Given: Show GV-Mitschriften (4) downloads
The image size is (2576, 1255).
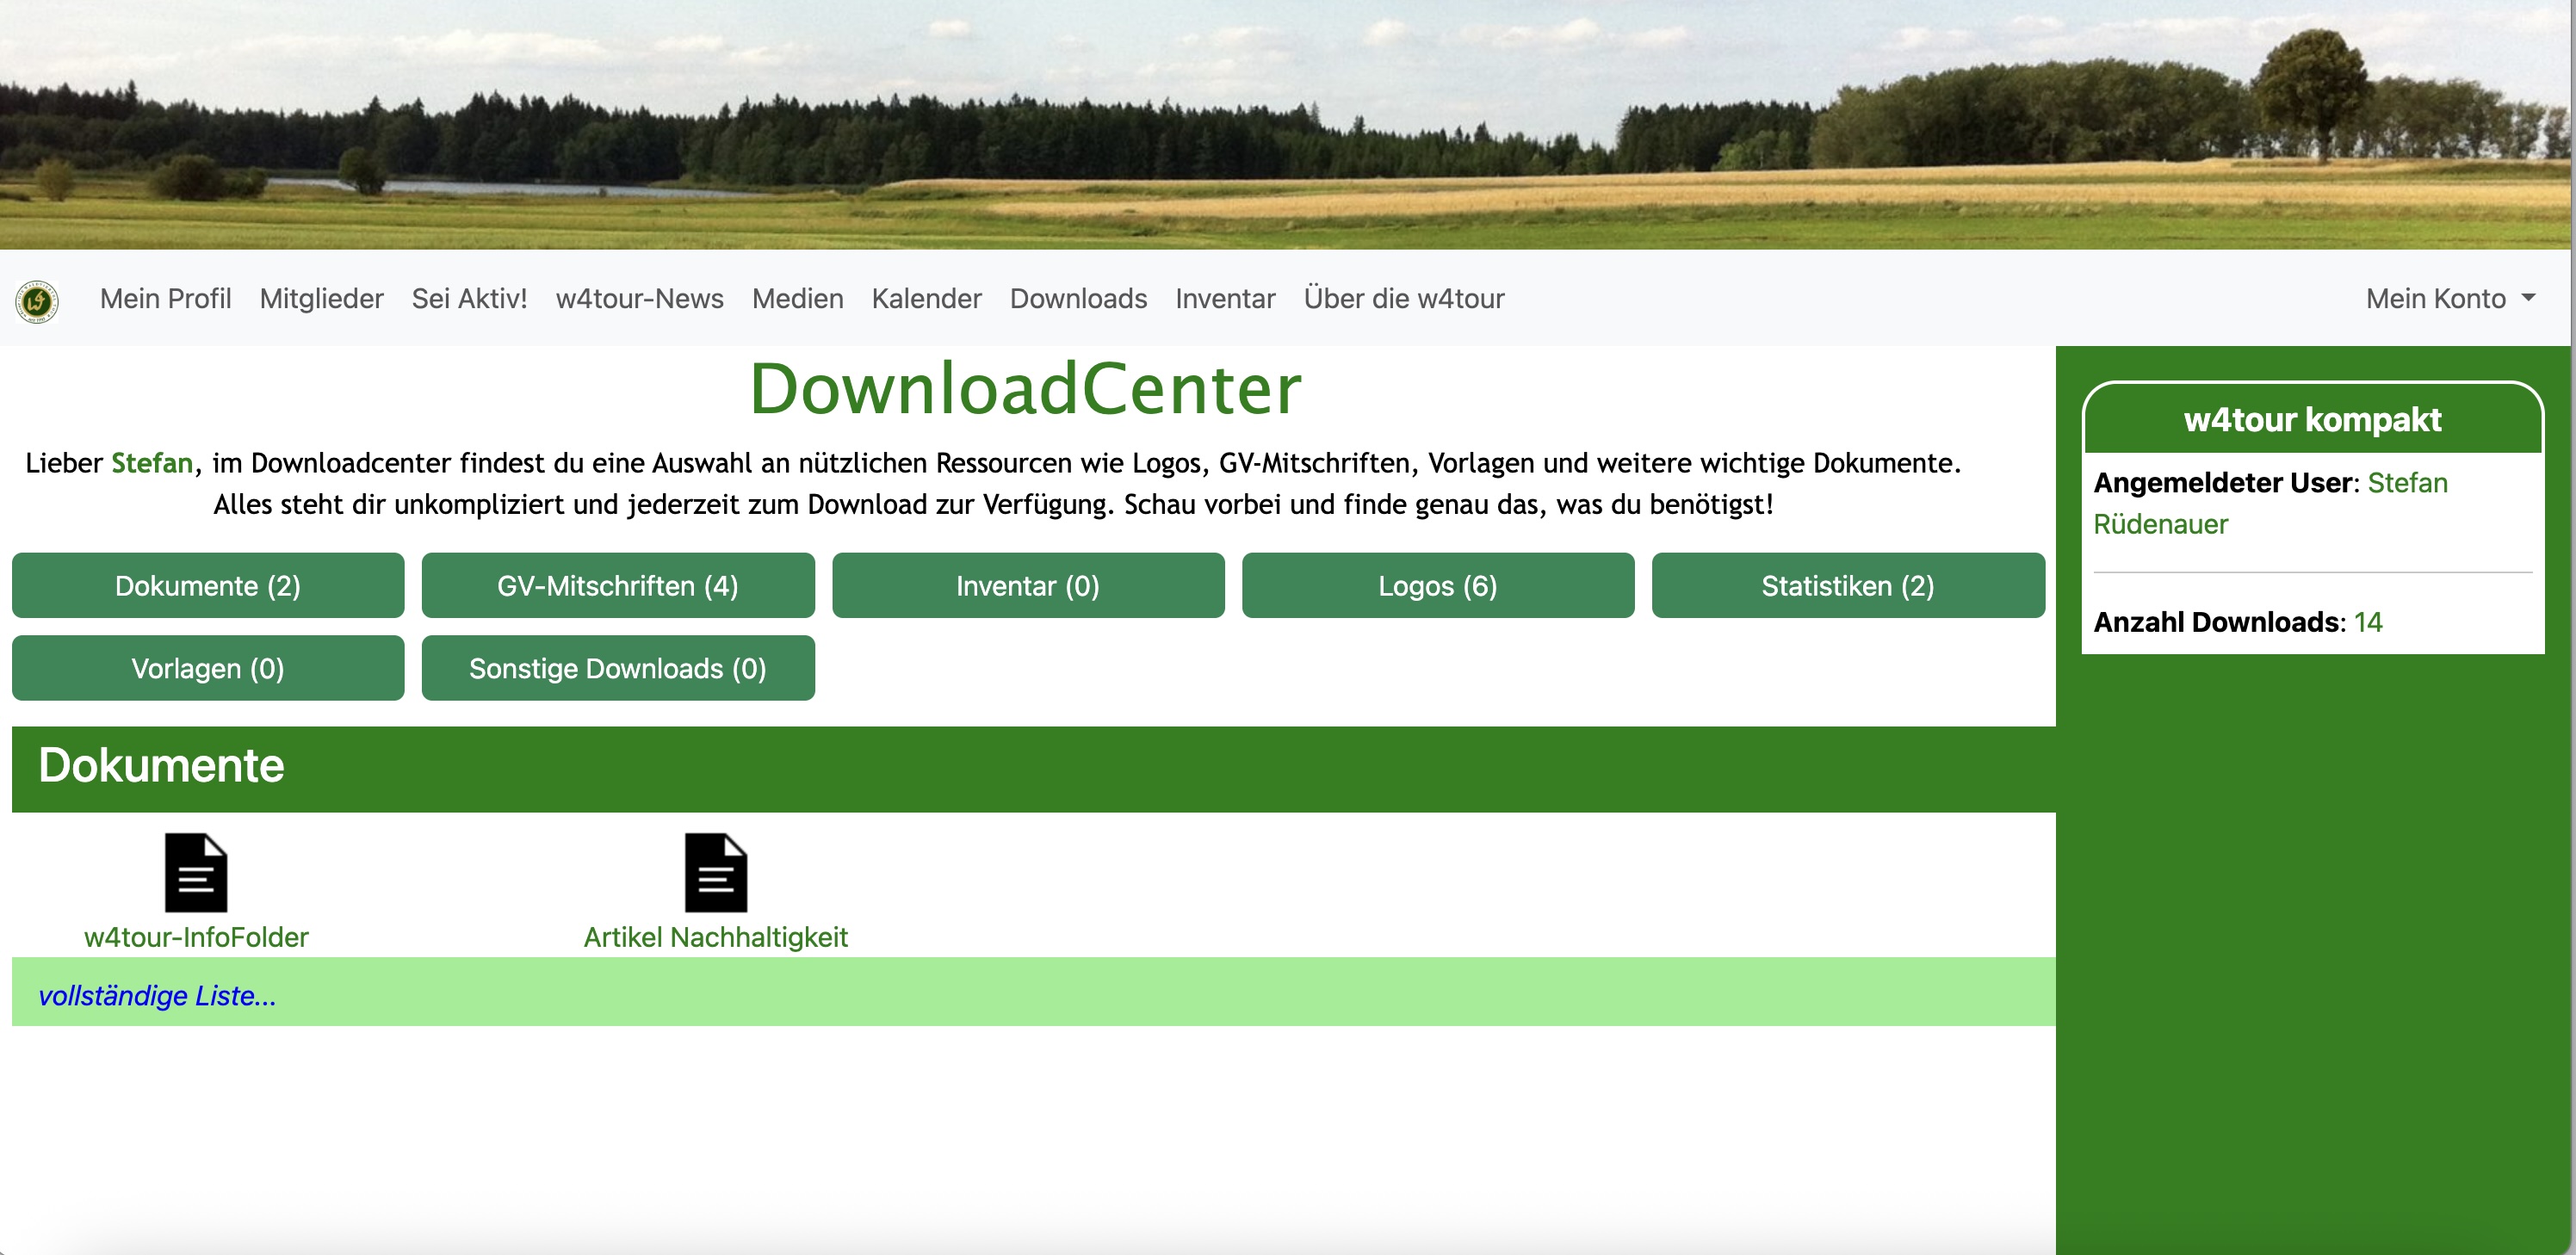Looking at the screenshot, I should click(x=617, y=586).
